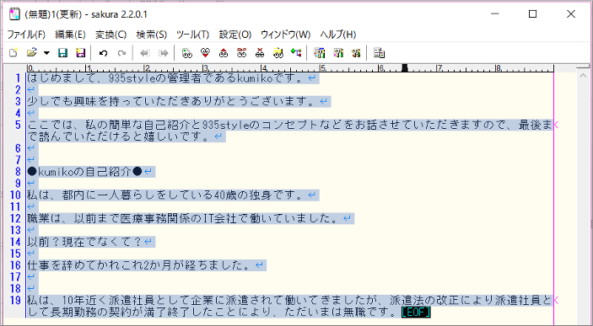This screenshot has height=326, width=593.
Task: Open the ウィンドウ(W) menu
Action: (285, 35)
